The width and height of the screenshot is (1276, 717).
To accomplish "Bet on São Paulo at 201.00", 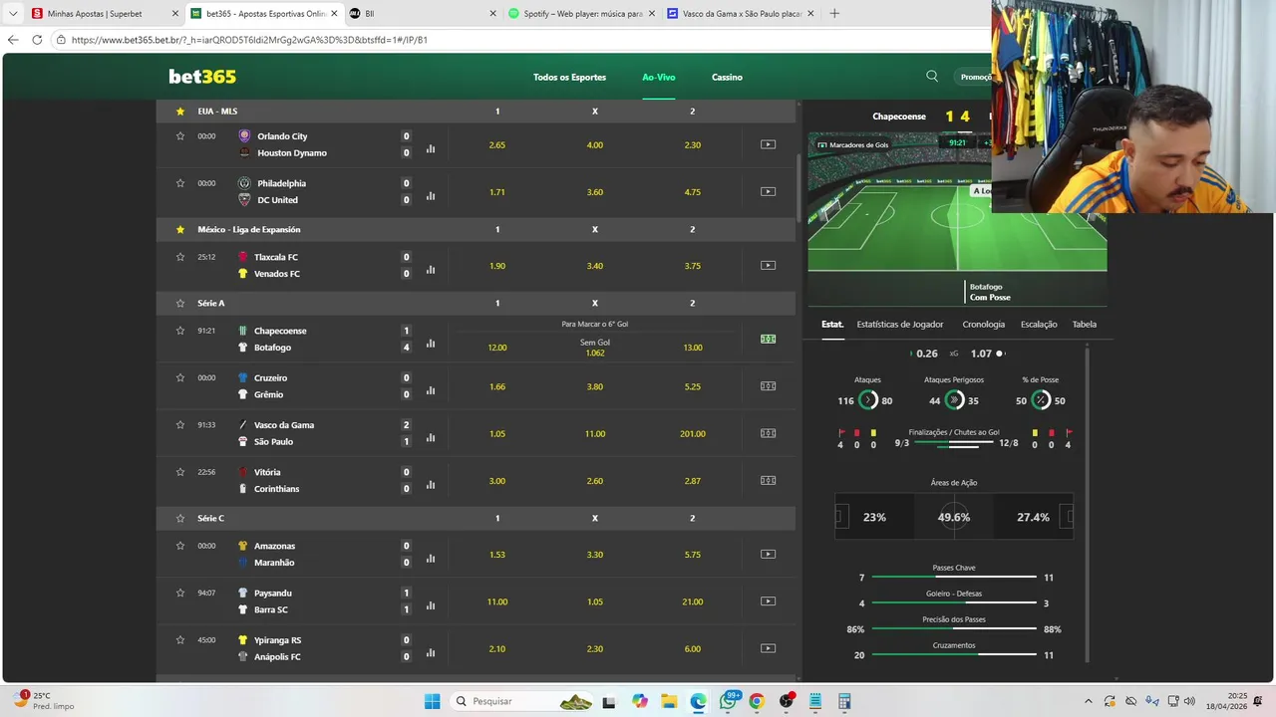I will click(x=693, y=433).
